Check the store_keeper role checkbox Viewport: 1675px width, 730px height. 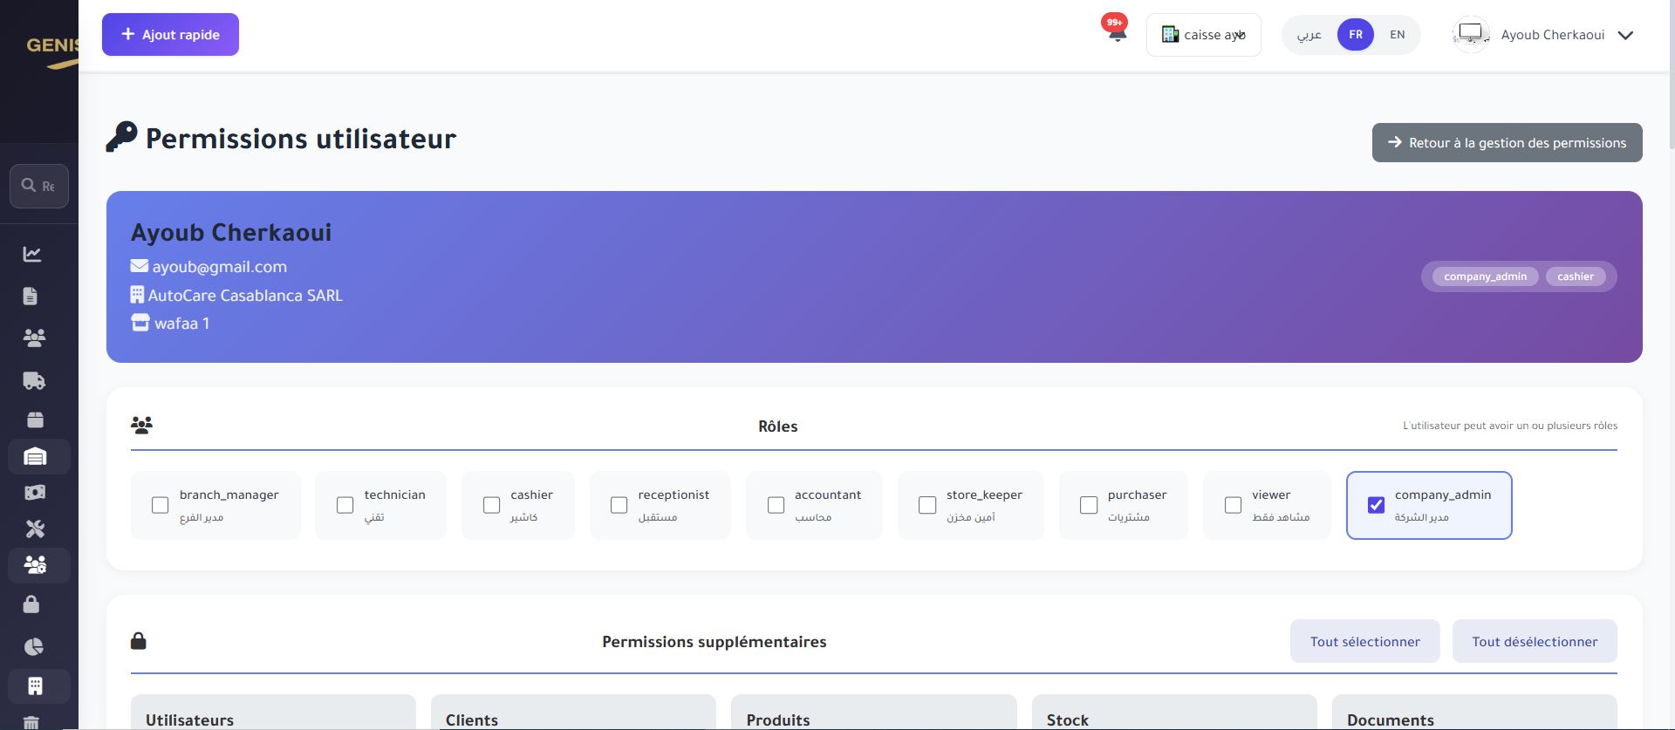[x=927, y=505]
